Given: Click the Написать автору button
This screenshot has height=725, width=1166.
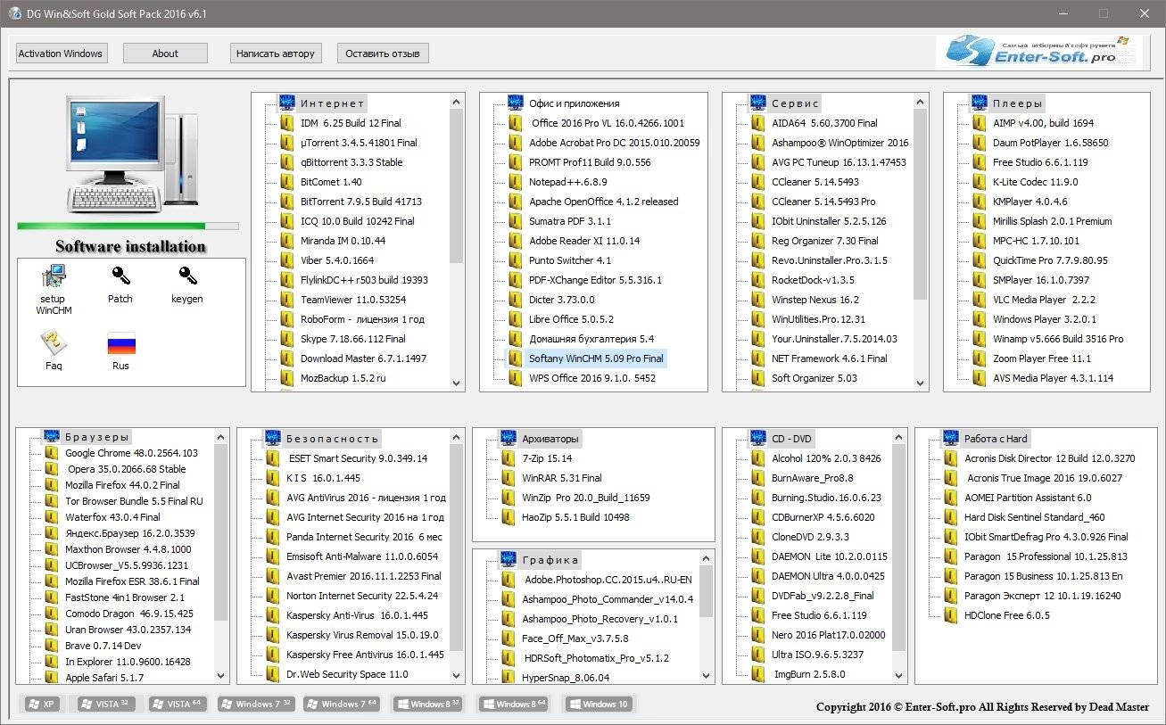Looking at the screenshot, I should [275, 54].
